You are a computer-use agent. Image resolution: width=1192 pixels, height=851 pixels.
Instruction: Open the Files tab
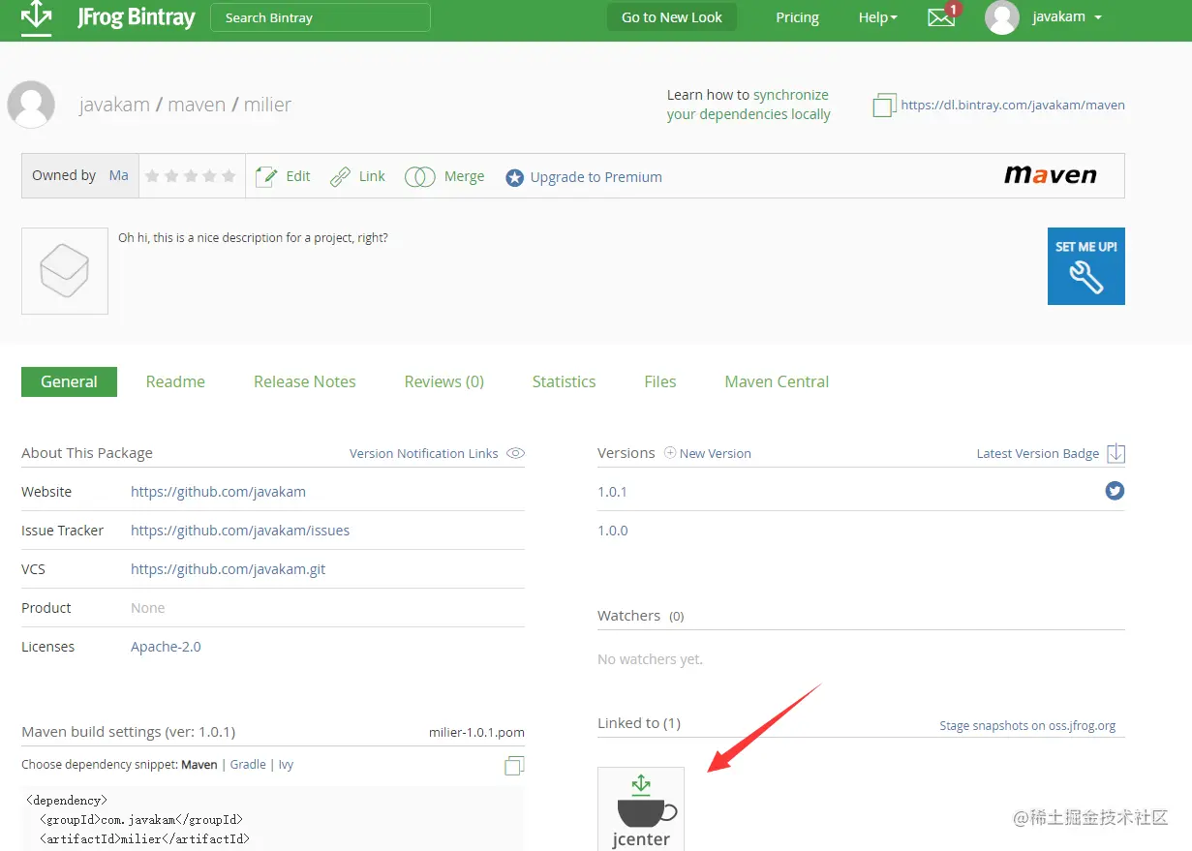[660, 381]
